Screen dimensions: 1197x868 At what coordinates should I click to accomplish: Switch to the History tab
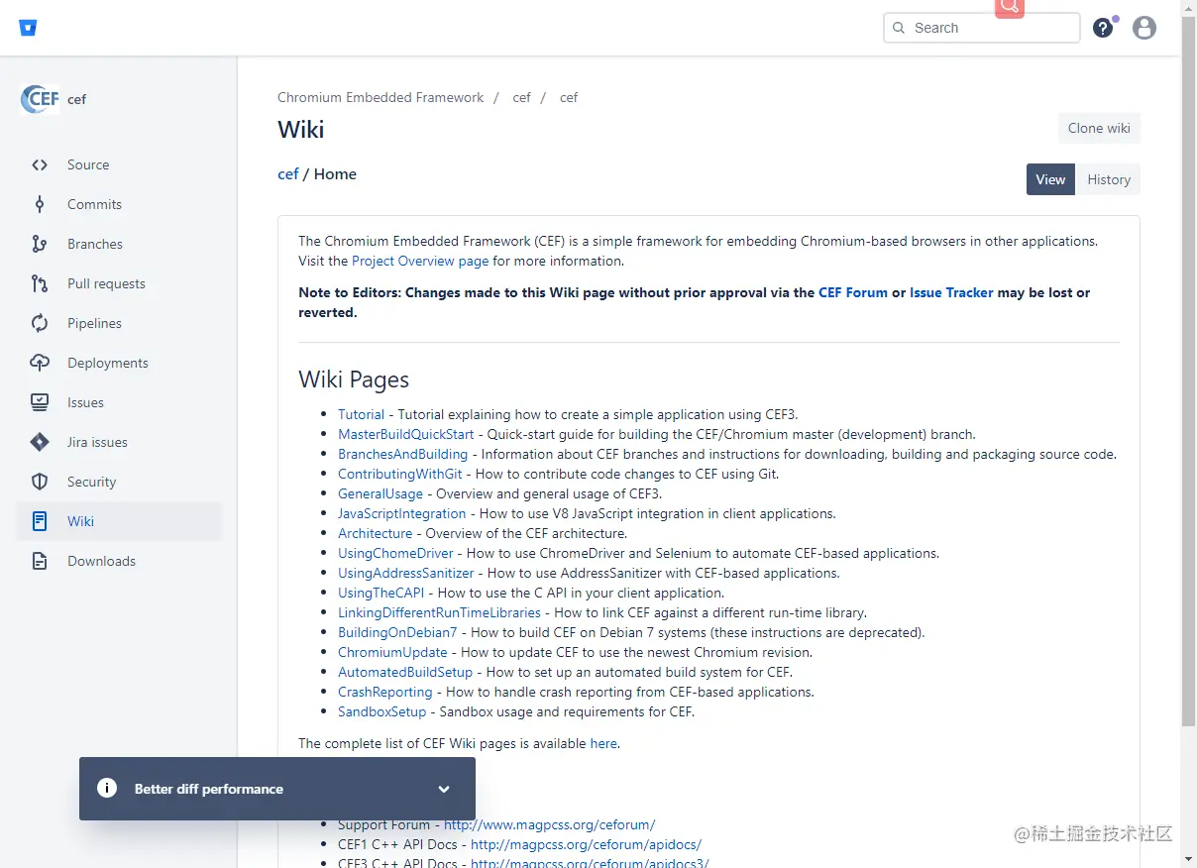point(1109,179)
